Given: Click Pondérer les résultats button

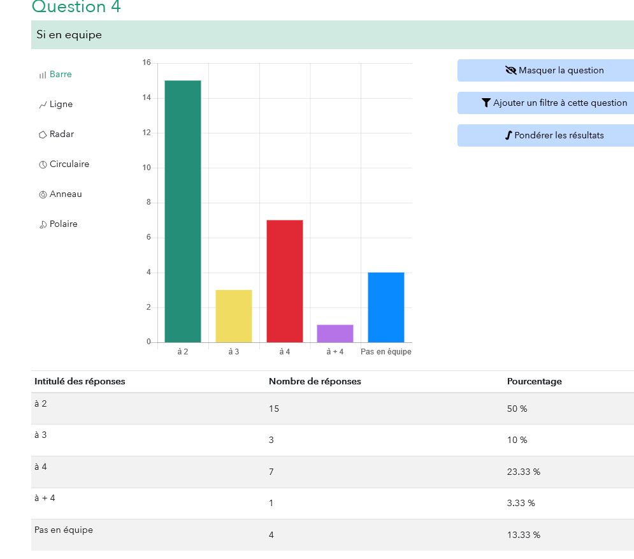Looking at the screenshot, I should click(553, 135).
